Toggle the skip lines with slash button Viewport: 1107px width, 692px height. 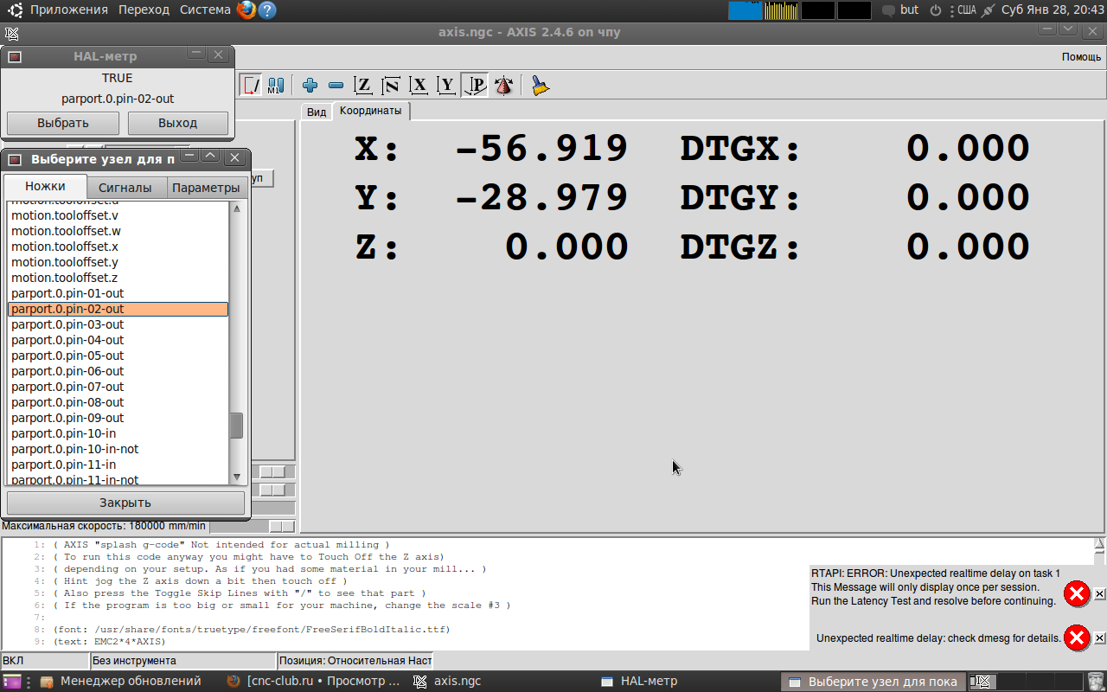pyautogui.click(x=252, y=86)
